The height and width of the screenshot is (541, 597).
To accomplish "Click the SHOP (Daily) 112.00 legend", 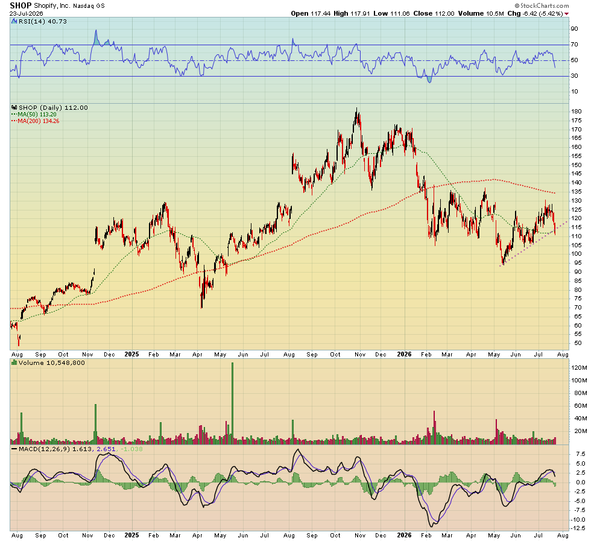I will point(53,108).
